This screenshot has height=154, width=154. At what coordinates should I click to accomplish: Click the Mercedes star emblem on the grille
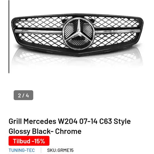pyautogui.click(x=79, y=34)
